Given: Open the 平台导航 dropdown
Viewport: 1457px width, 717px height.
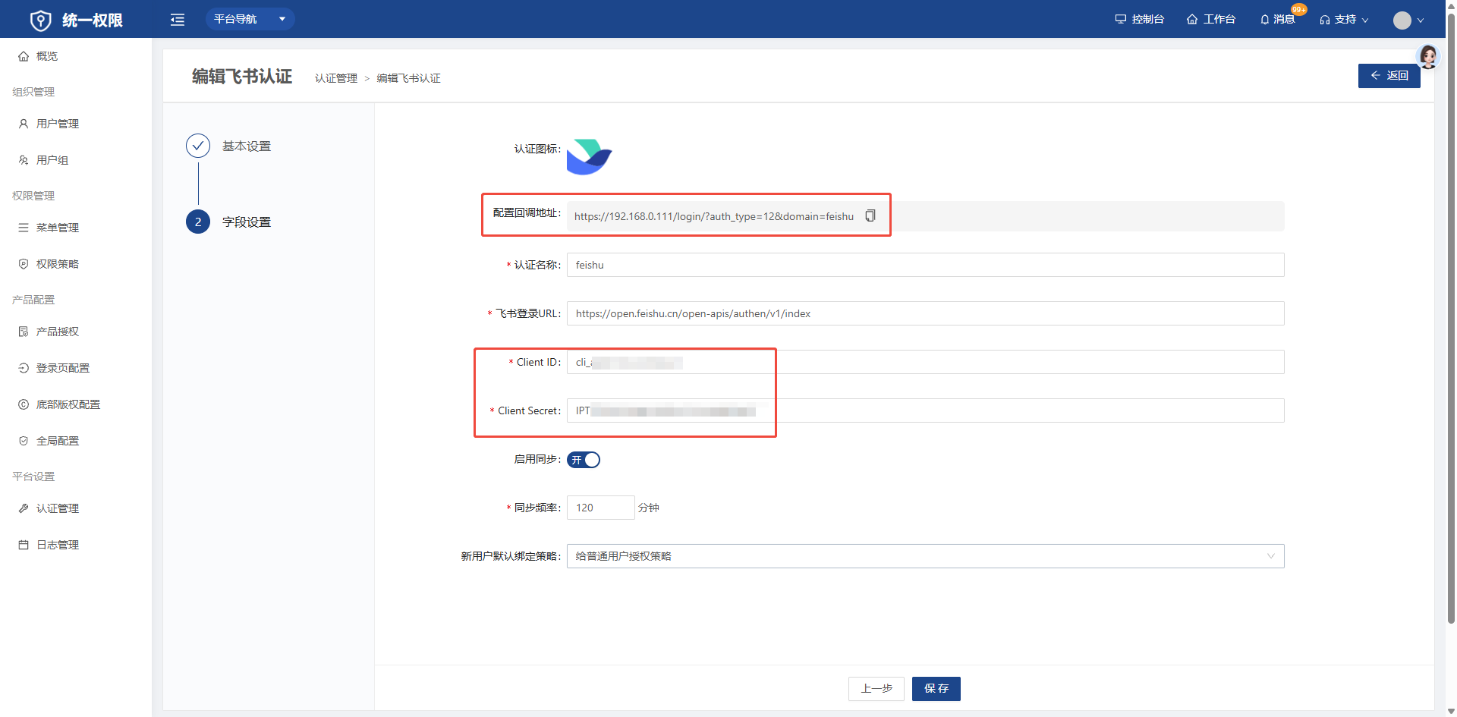Looking at the screenshot, I should pos(250,19).
